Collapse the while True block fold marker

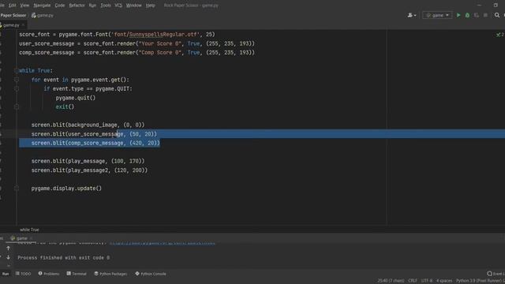(x=17, y=70)
